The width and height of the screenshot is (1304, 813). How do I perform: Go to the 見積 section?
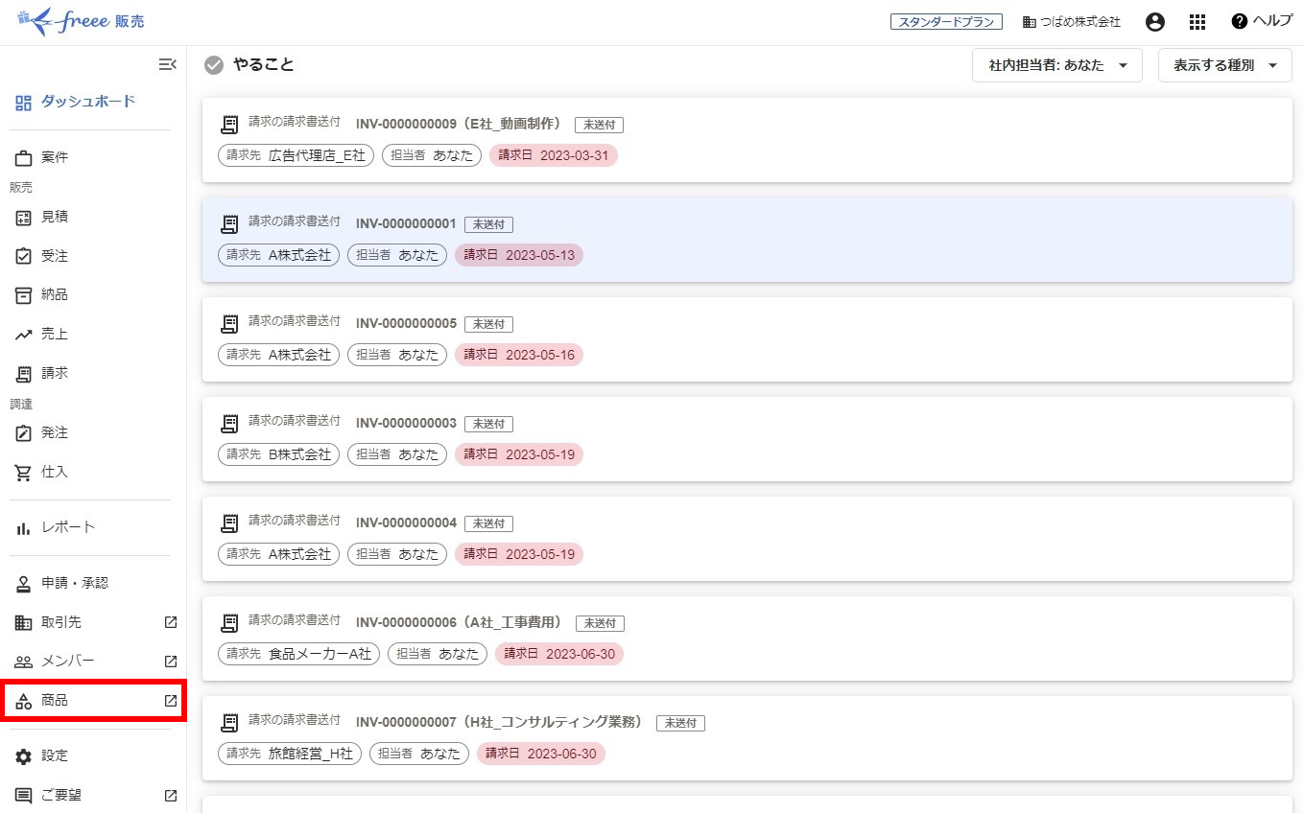55,218
